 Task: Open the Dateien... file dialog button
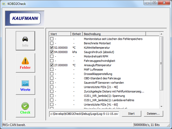(x=153, y=113)
